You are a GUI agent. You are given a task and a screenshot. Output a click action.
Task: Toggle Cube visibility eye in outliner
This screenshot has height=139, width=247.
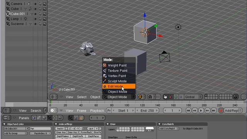(36, 9)
